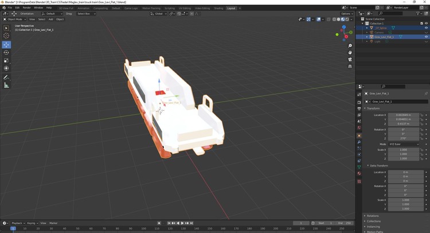Screen dimensions: 430x233
Task: Select the Cursor tool in the toolbar
Action: [6, 36]
